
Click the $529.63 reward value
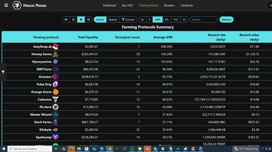click(x=254, y=77)
